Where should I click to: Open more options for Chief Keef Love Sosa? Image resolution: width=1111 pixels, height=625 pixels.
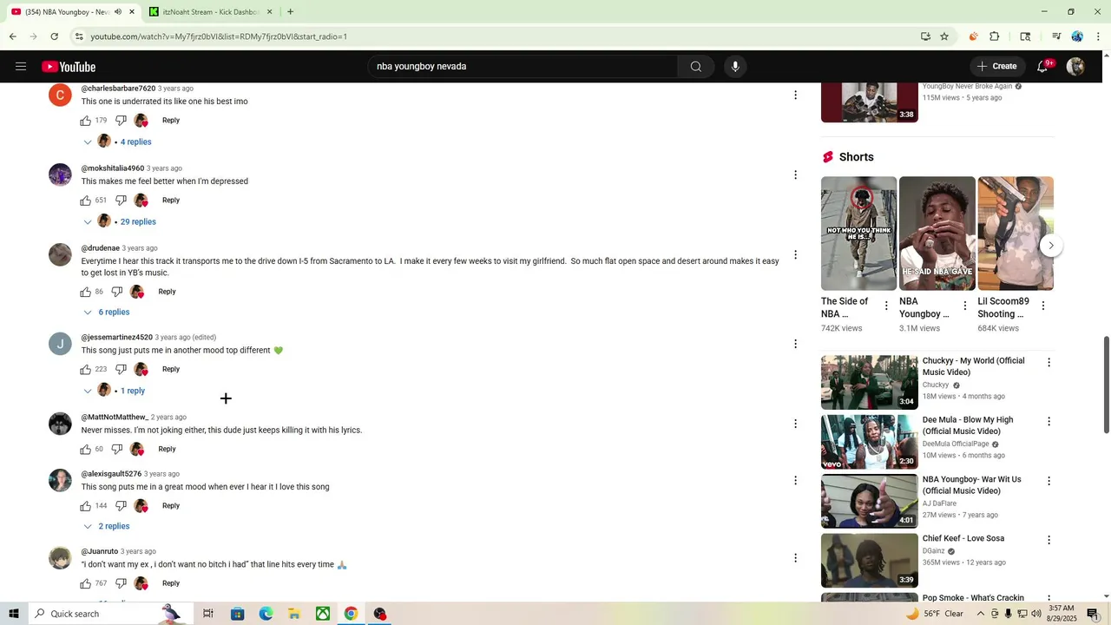[1049, 540]
